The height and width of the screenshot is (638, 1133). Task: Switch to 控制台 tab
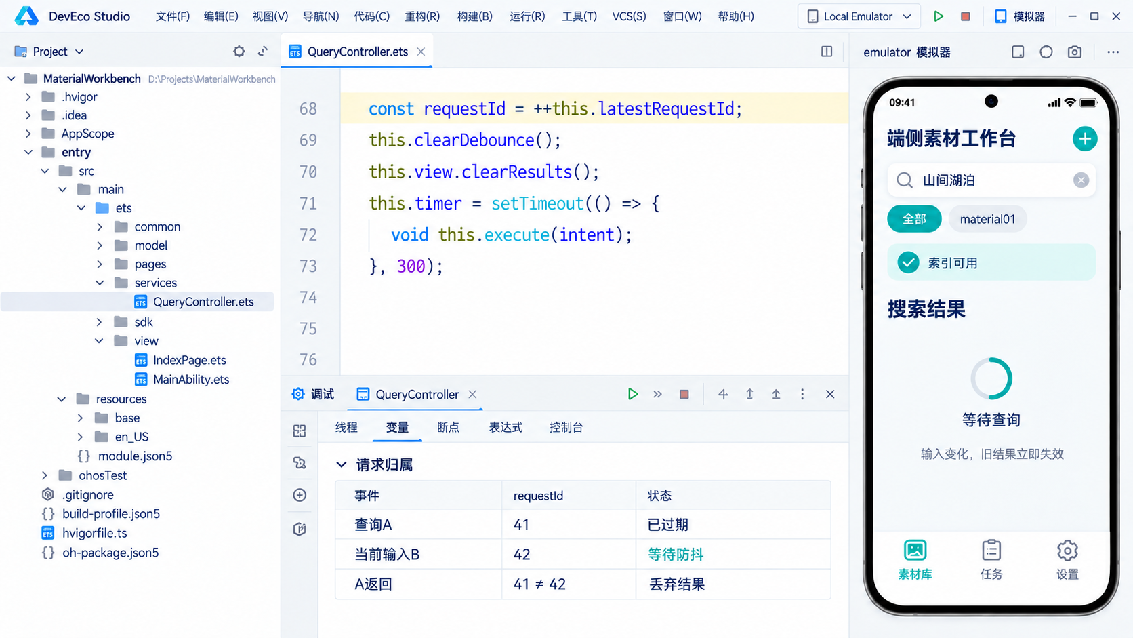[566, 427]
